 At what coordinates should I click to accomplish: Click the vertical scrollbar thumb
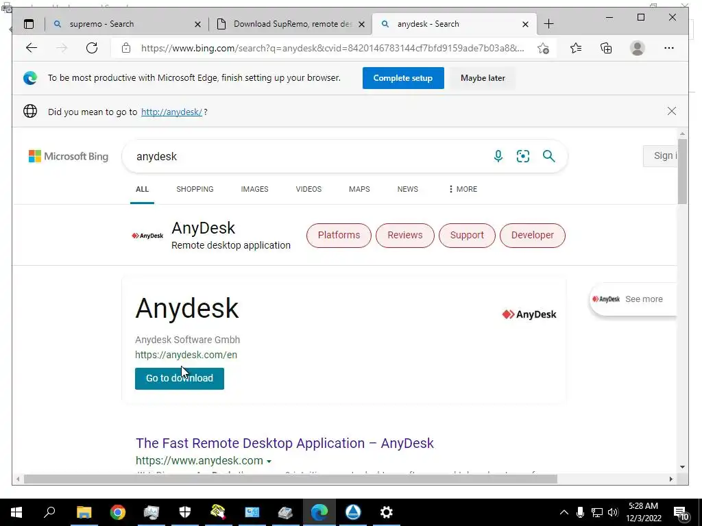coord(682,172)
